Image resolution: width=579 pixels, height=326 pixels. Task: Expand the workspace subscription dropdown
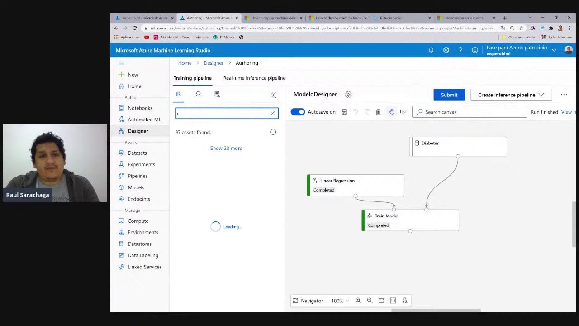[x=554, y=50]
